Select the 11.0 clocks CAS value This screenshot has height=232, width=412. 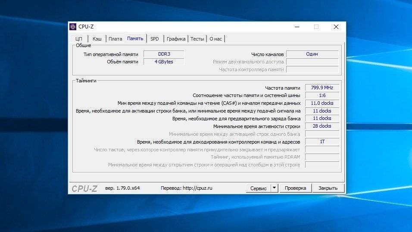(322, 103)
